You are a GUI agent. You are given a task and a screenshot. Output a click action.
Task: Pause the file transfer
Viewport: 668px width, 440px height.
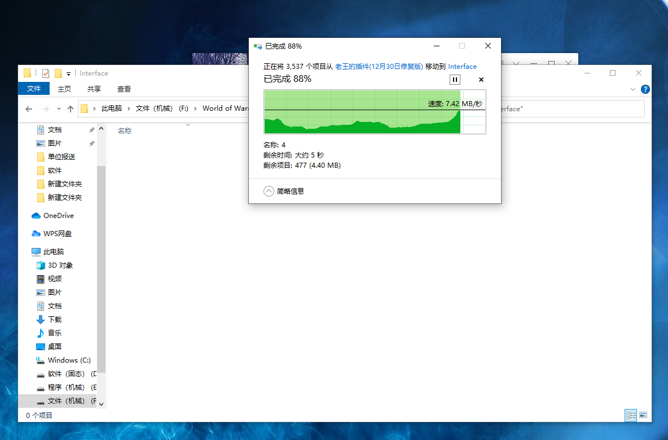[455, 80]
